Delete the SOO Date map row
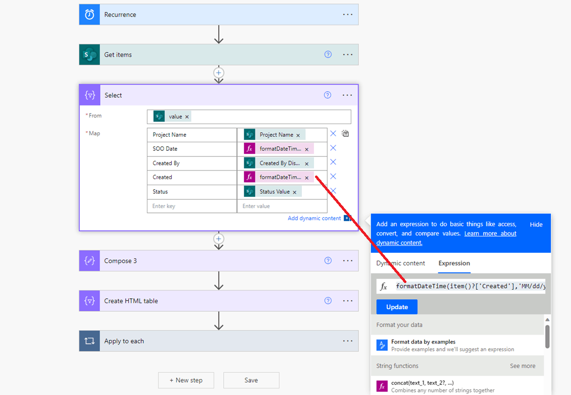This screenshot has width=571, height=395. pyautogui.click(x=333, y=148)
